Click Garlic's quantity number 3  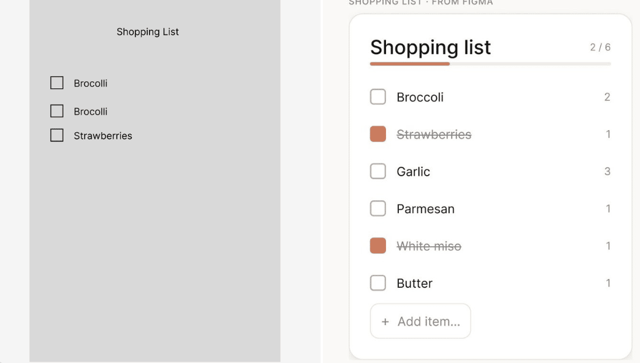607,172
